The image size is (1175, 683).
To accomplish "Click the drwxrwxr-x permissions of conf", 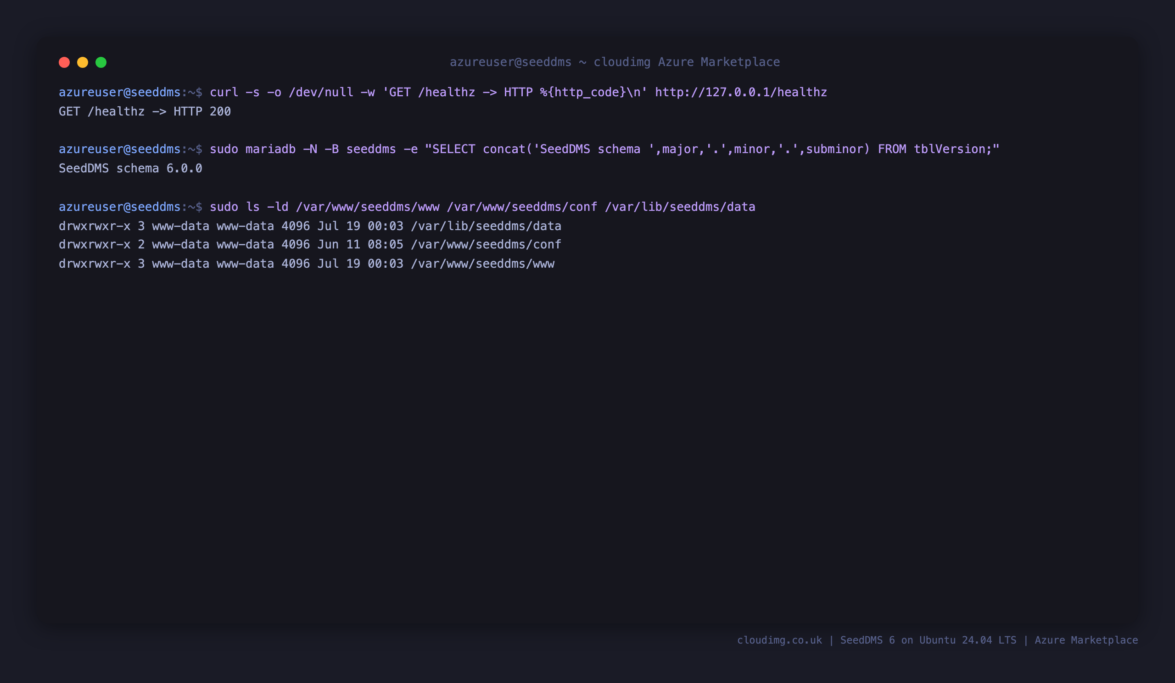I will point(95,244).
